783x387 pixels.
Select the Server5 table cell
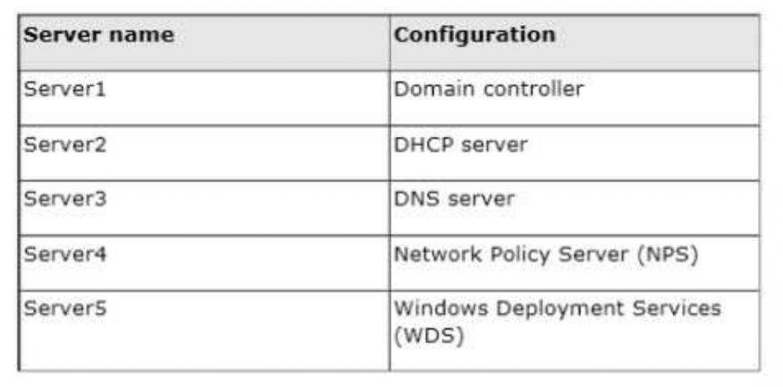(x=64, y=309)
